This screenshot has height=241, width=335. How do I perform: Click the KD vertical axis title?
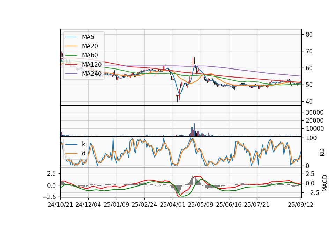click(322, 153)
